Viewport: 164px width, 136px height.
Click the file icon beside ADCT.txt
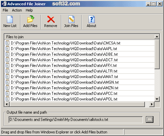[7, 60]
